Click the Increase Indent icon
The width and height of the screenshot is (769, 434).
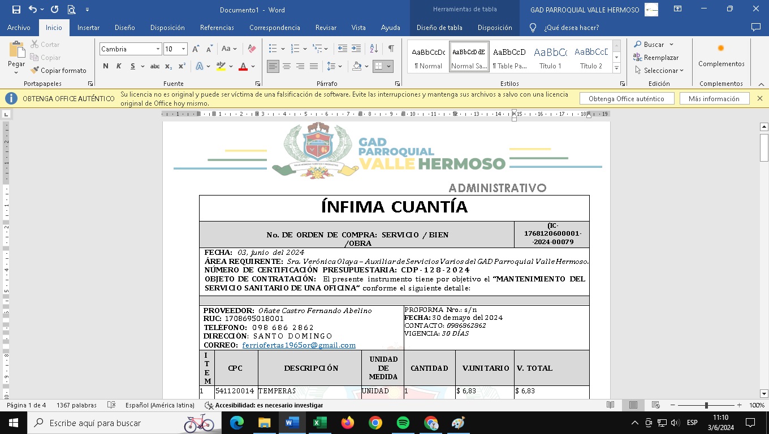pyautogui.click(x=356, y=49)
